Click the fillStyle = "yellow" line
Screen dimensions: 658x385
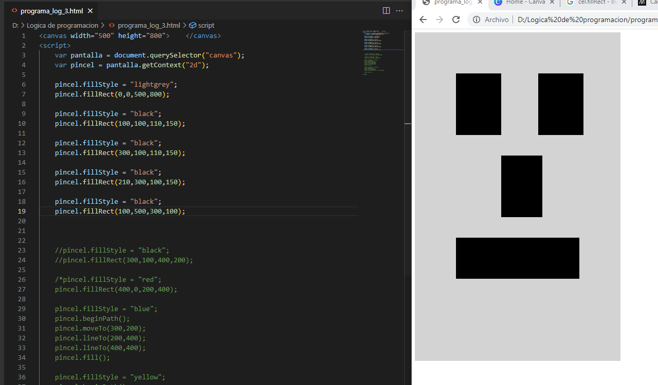110,377
